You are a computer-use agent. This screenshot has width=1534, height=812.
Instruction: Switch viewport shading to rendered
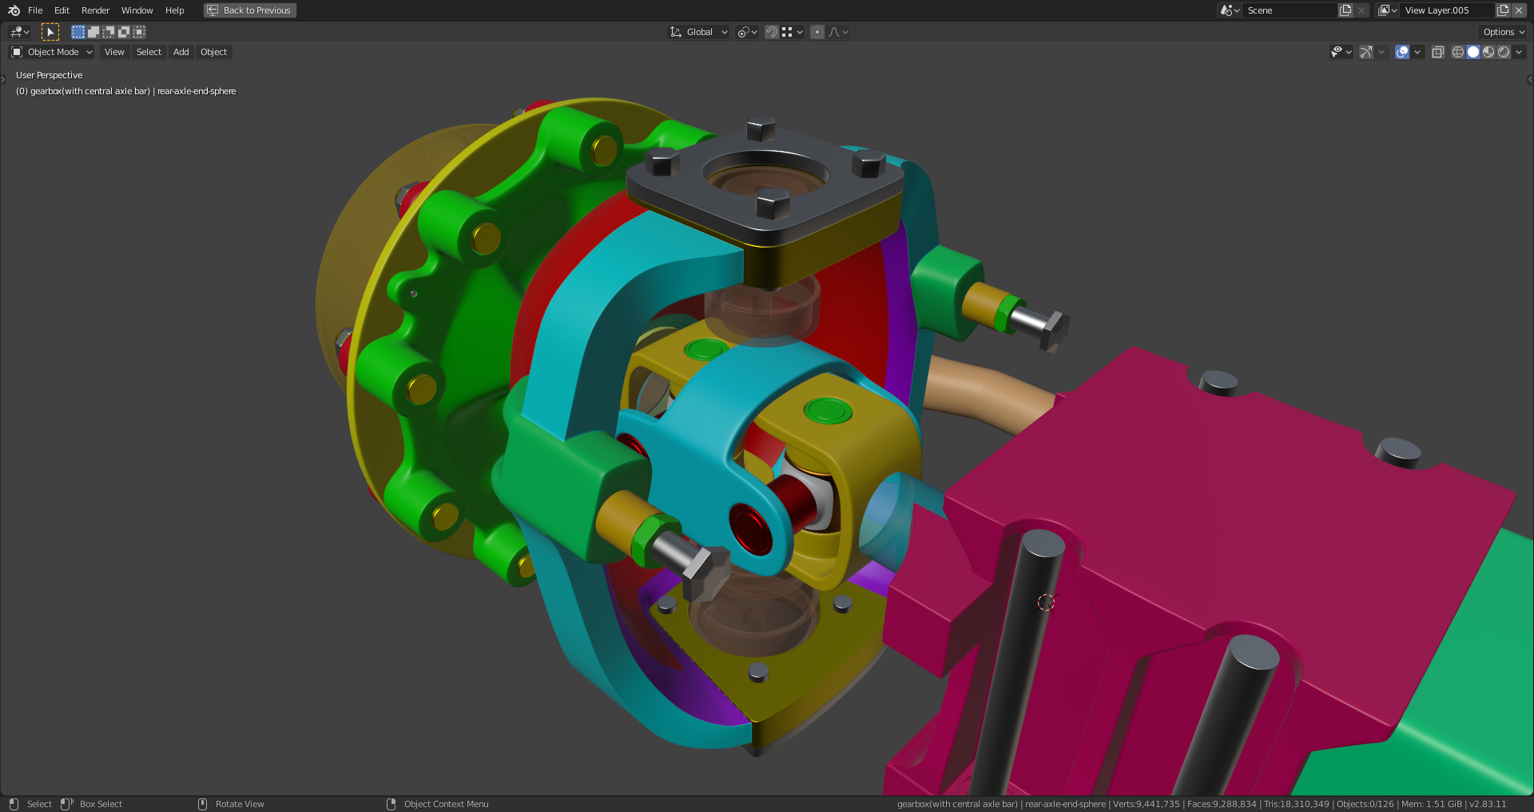click(1504, 52)
